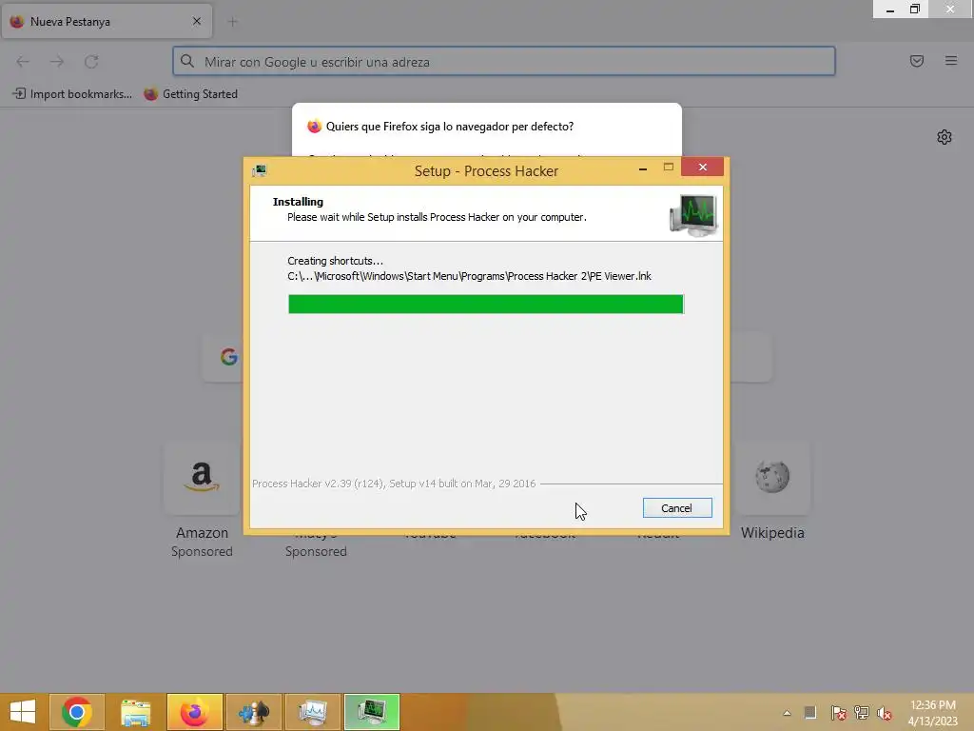The width and height of the screenshot is (974, 731).
Task: Minimize the Process Hacker setup window
Action: 643,168
